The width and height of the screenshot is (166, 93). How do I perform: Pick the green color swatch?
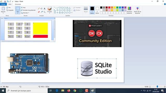(x=117, y=7)
